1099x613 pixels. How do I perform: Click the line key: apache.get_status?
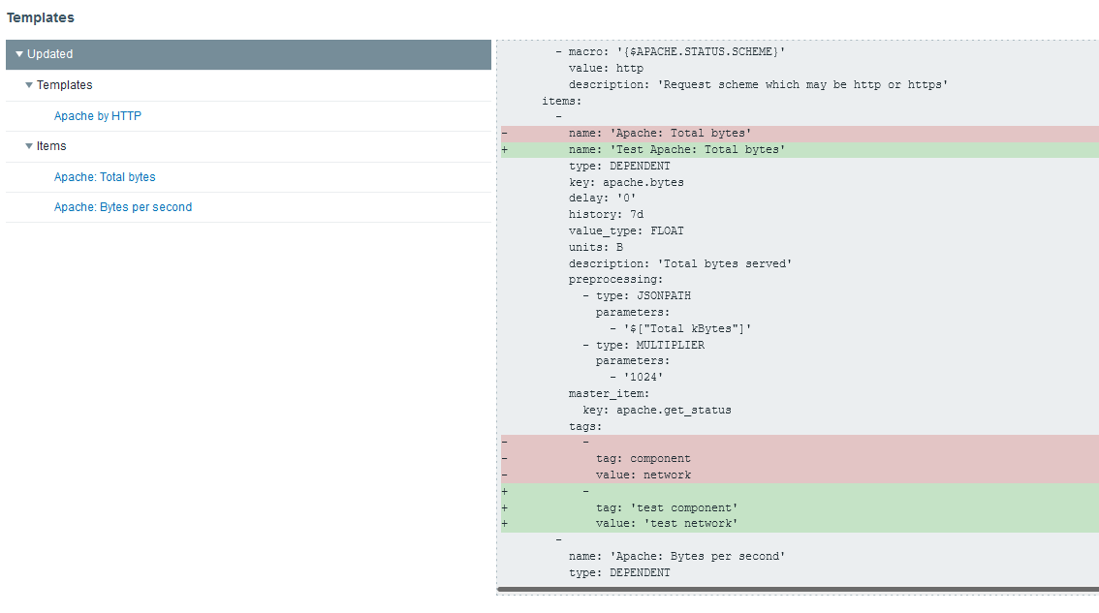point(657,410)
